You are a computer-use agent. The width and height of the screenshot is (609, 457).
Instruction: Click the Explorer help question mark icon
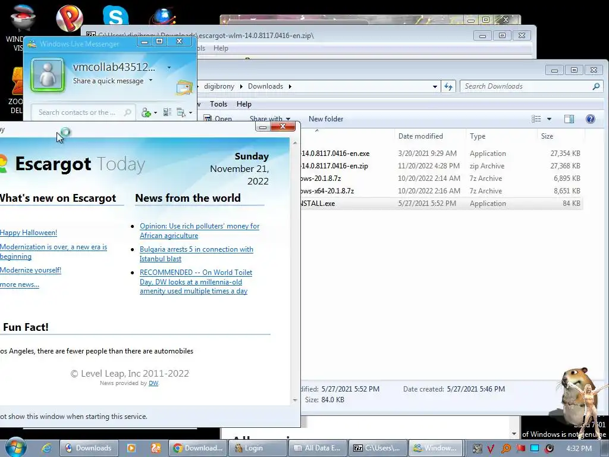point(591,119)
